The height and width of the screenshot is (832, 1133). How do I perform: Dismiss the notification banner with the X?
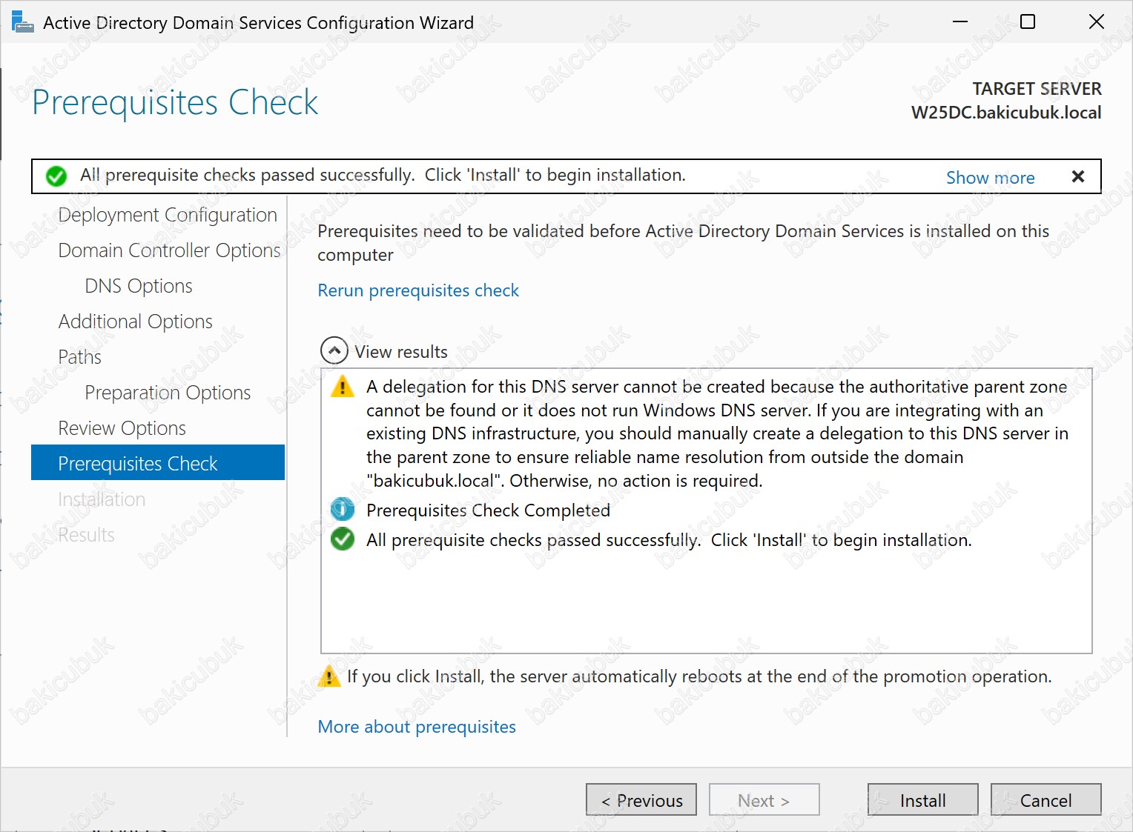point(1078,176)
